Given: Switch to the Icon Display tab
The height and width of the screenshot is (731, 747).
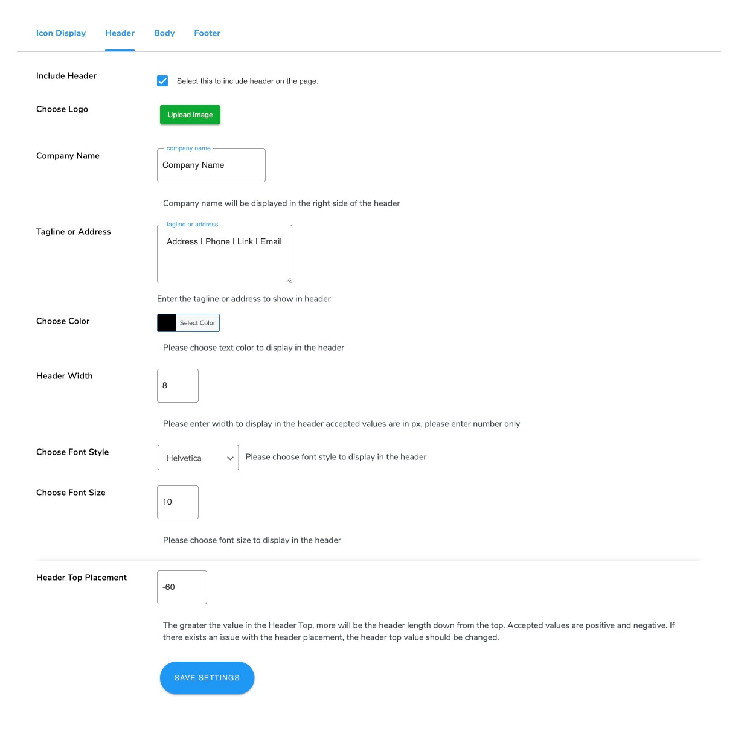Looking at the screenshot, I should click(x=60, y=33).
